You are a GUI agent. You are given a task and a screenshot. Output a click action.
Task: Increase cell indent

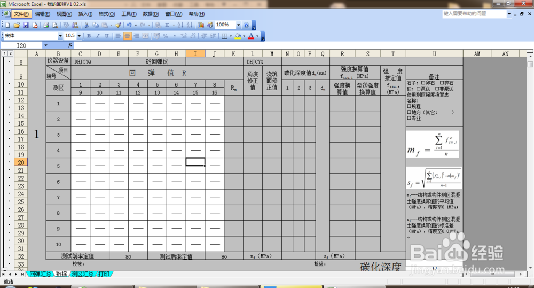(213, 36)
